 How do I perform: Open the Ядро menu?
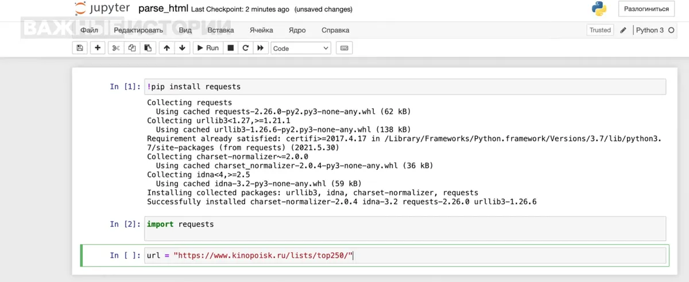coord(297,30)
